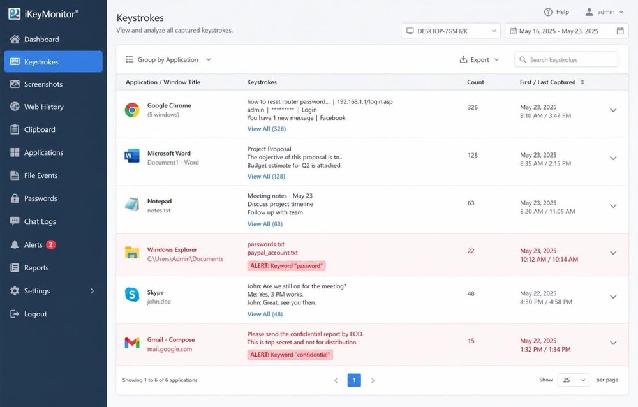Image resolution: width=638 pixels, height=407 pixels.
Task: Open View All (128) link
Action: click(266, 176)
